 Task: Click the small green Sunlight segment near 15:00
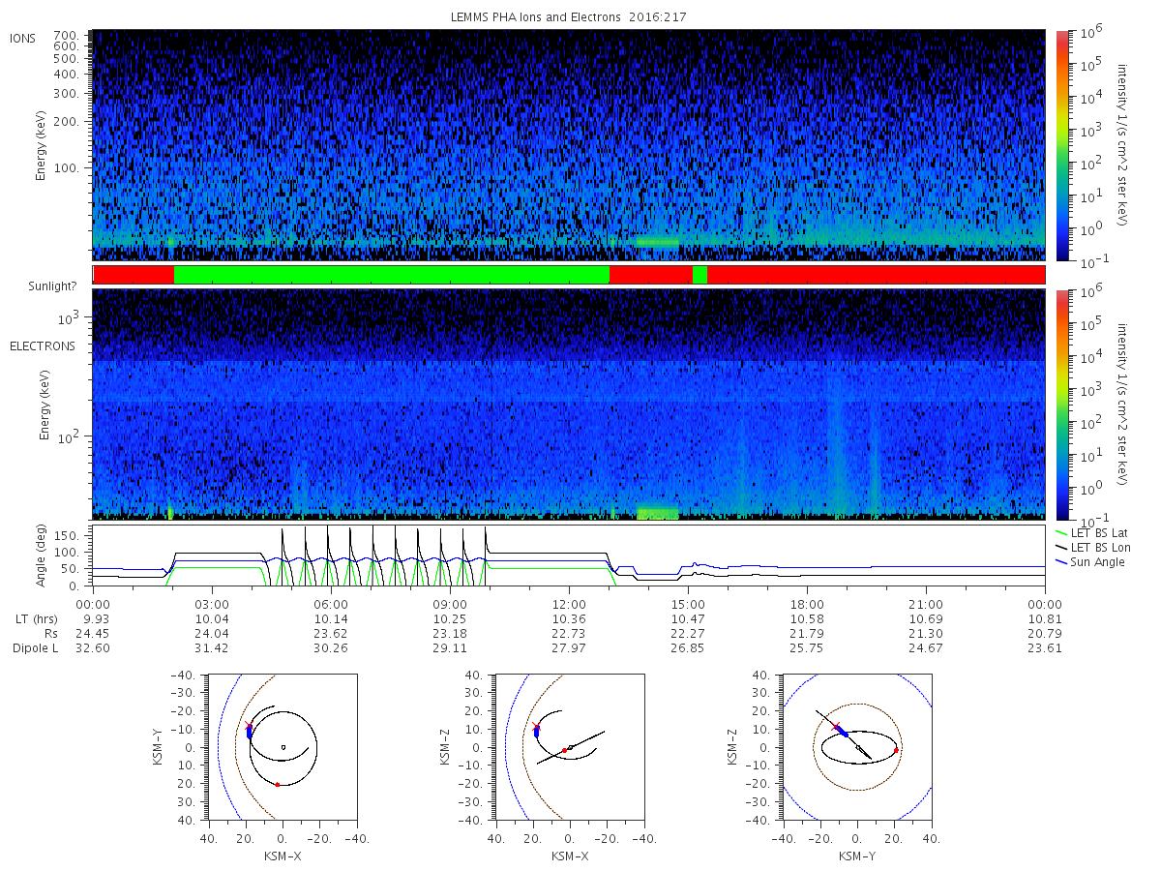tap(700, 275)
